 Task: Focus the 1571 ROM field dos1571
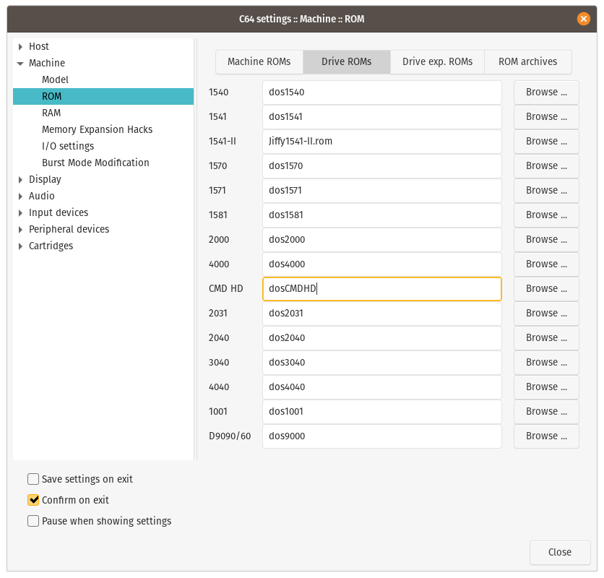382,190
